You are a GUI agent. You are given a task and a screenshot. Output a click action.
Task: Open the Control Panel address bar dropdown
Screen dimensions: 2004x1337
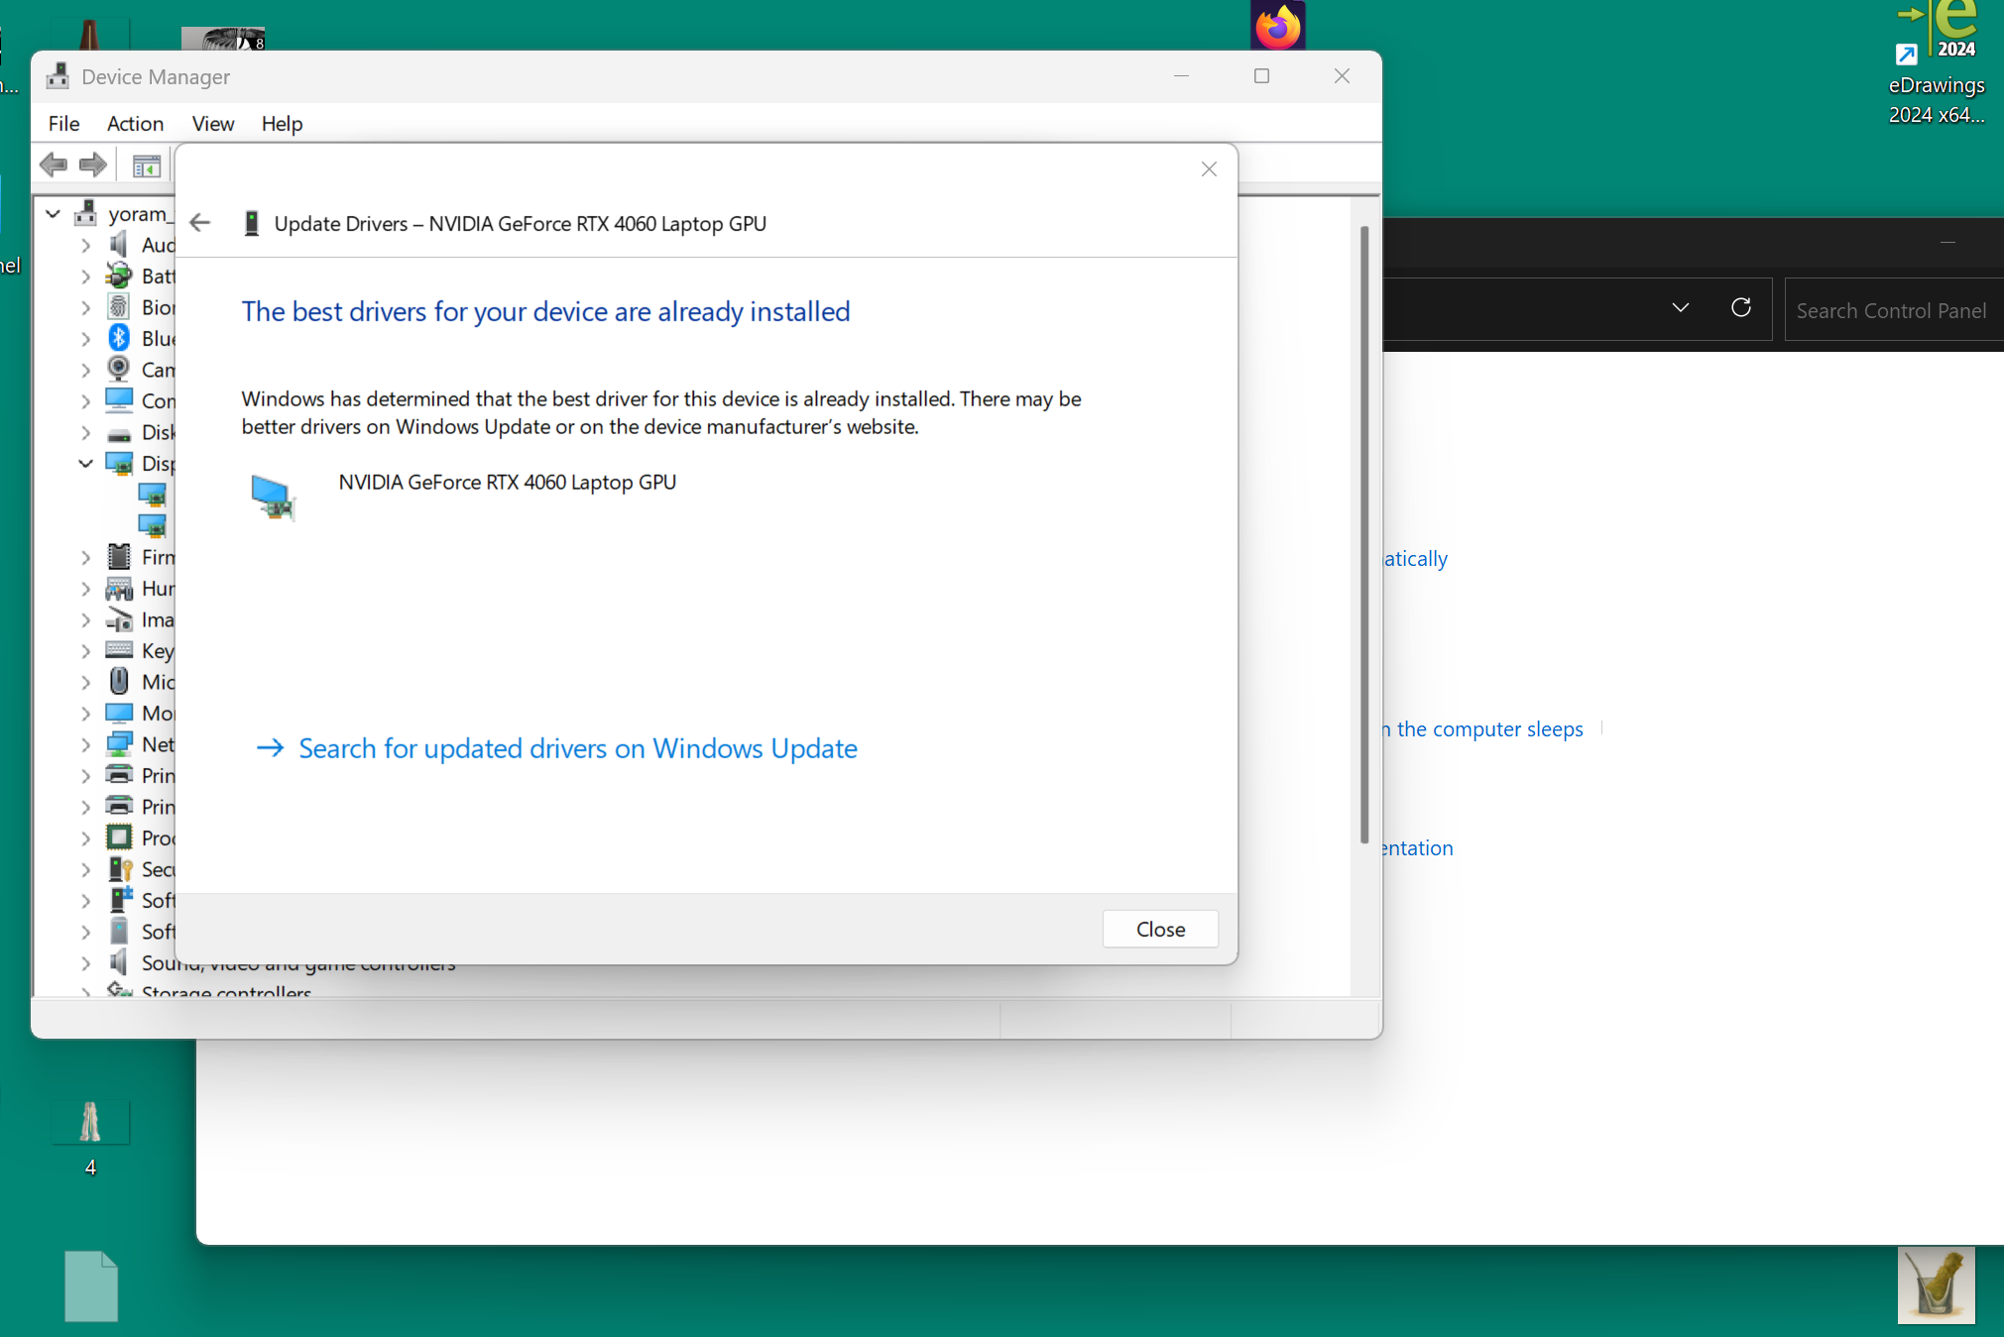tap(1680, 308)
